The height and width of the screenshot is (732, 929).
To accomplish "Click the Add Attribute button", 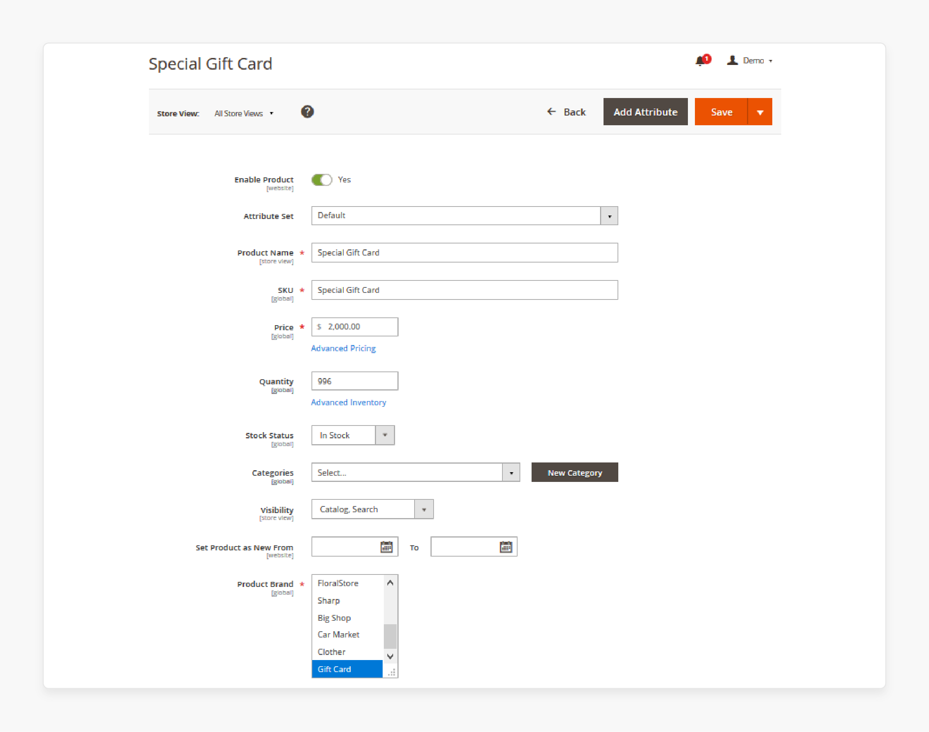I will pos(646,112).
